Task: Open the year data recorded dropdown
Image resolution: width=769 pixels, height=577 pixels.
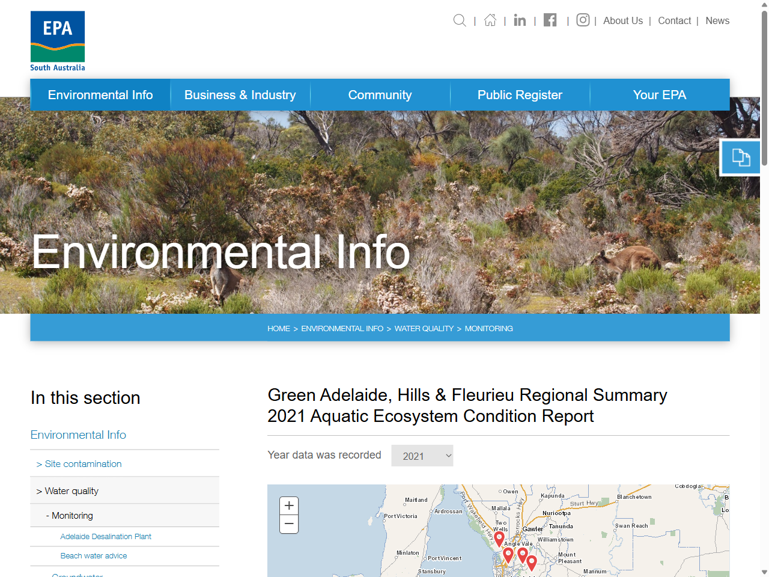Action: click(x=422, y=456)
